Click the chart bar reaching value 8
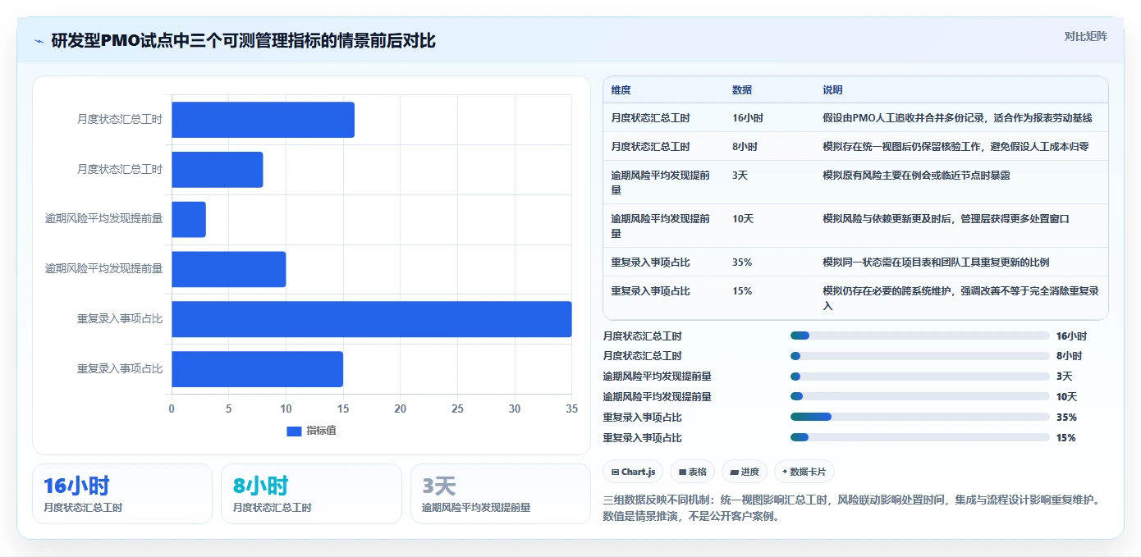The width and height of the screenshot is (1141, 557). pyautogui.click(x=218, y=170)
